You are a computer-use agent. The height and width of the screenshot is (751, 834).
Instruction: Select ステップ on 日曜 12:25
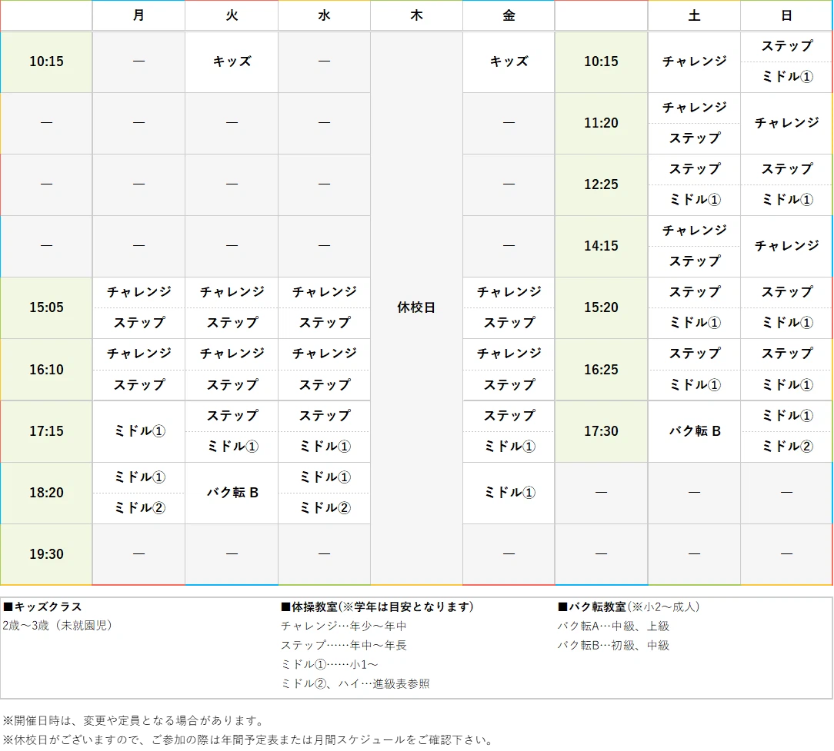(786, 169)
